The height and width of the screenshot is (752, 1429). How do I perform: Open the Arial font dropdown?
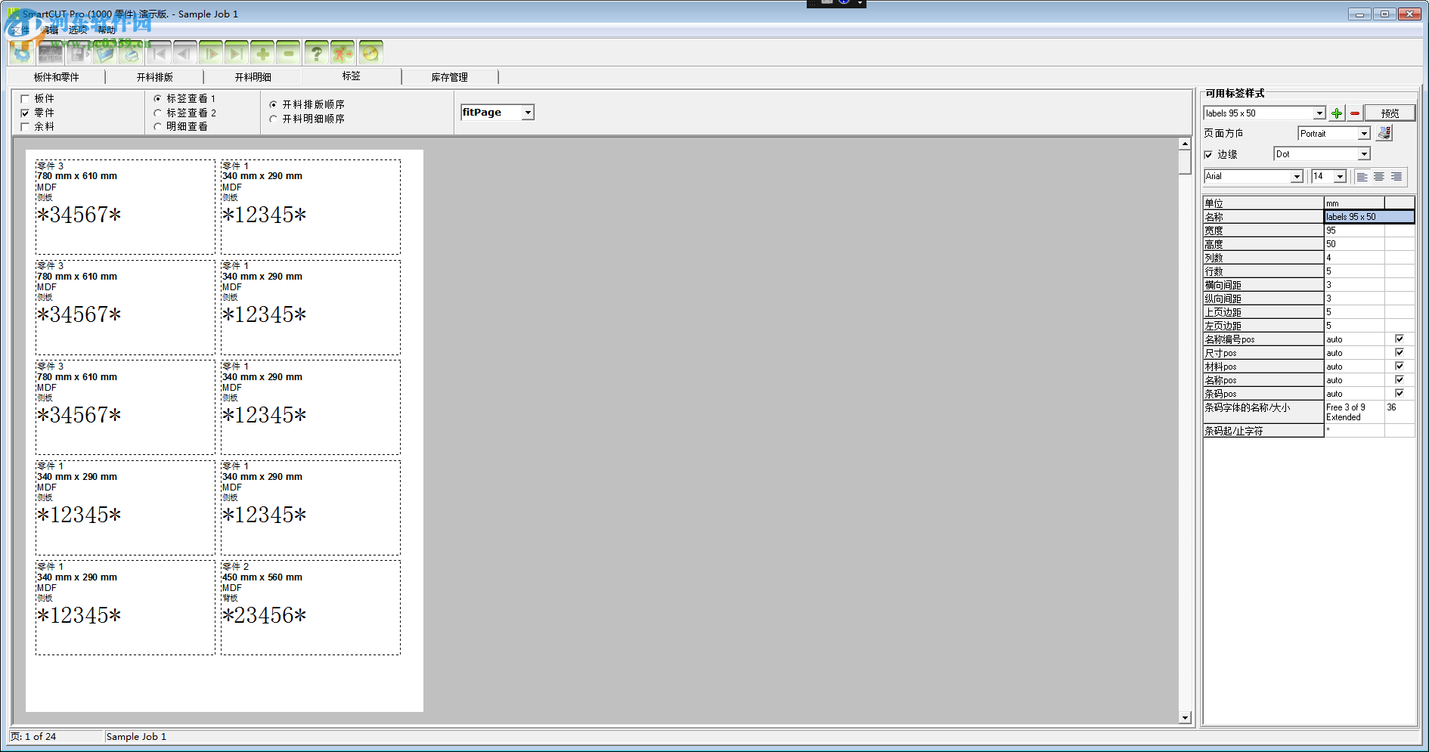[1297, 176]
